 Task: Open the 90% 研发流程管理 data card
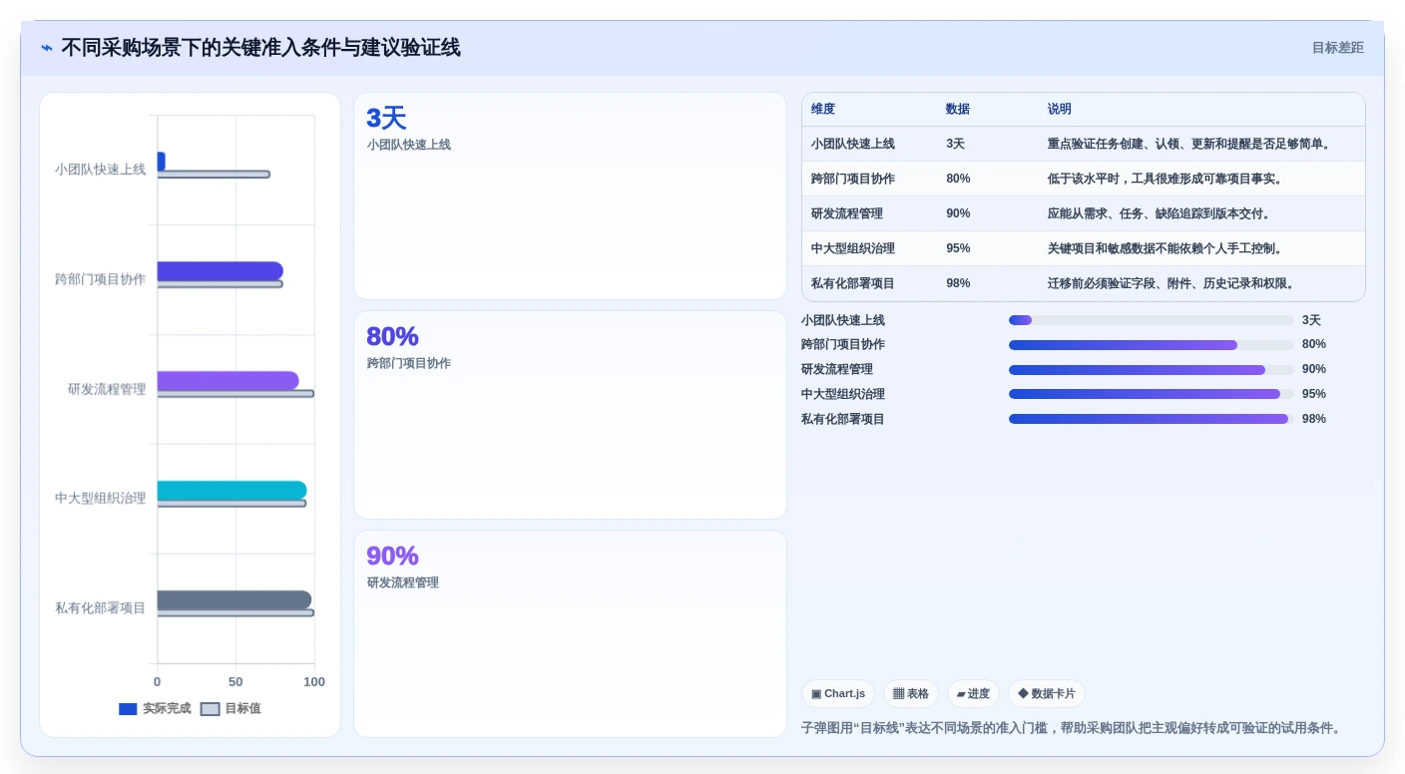tap(570, 633)
